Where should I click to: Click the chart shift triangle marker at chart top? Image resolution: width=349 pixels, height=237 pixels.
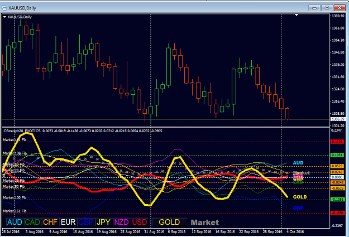coord(297,15)
